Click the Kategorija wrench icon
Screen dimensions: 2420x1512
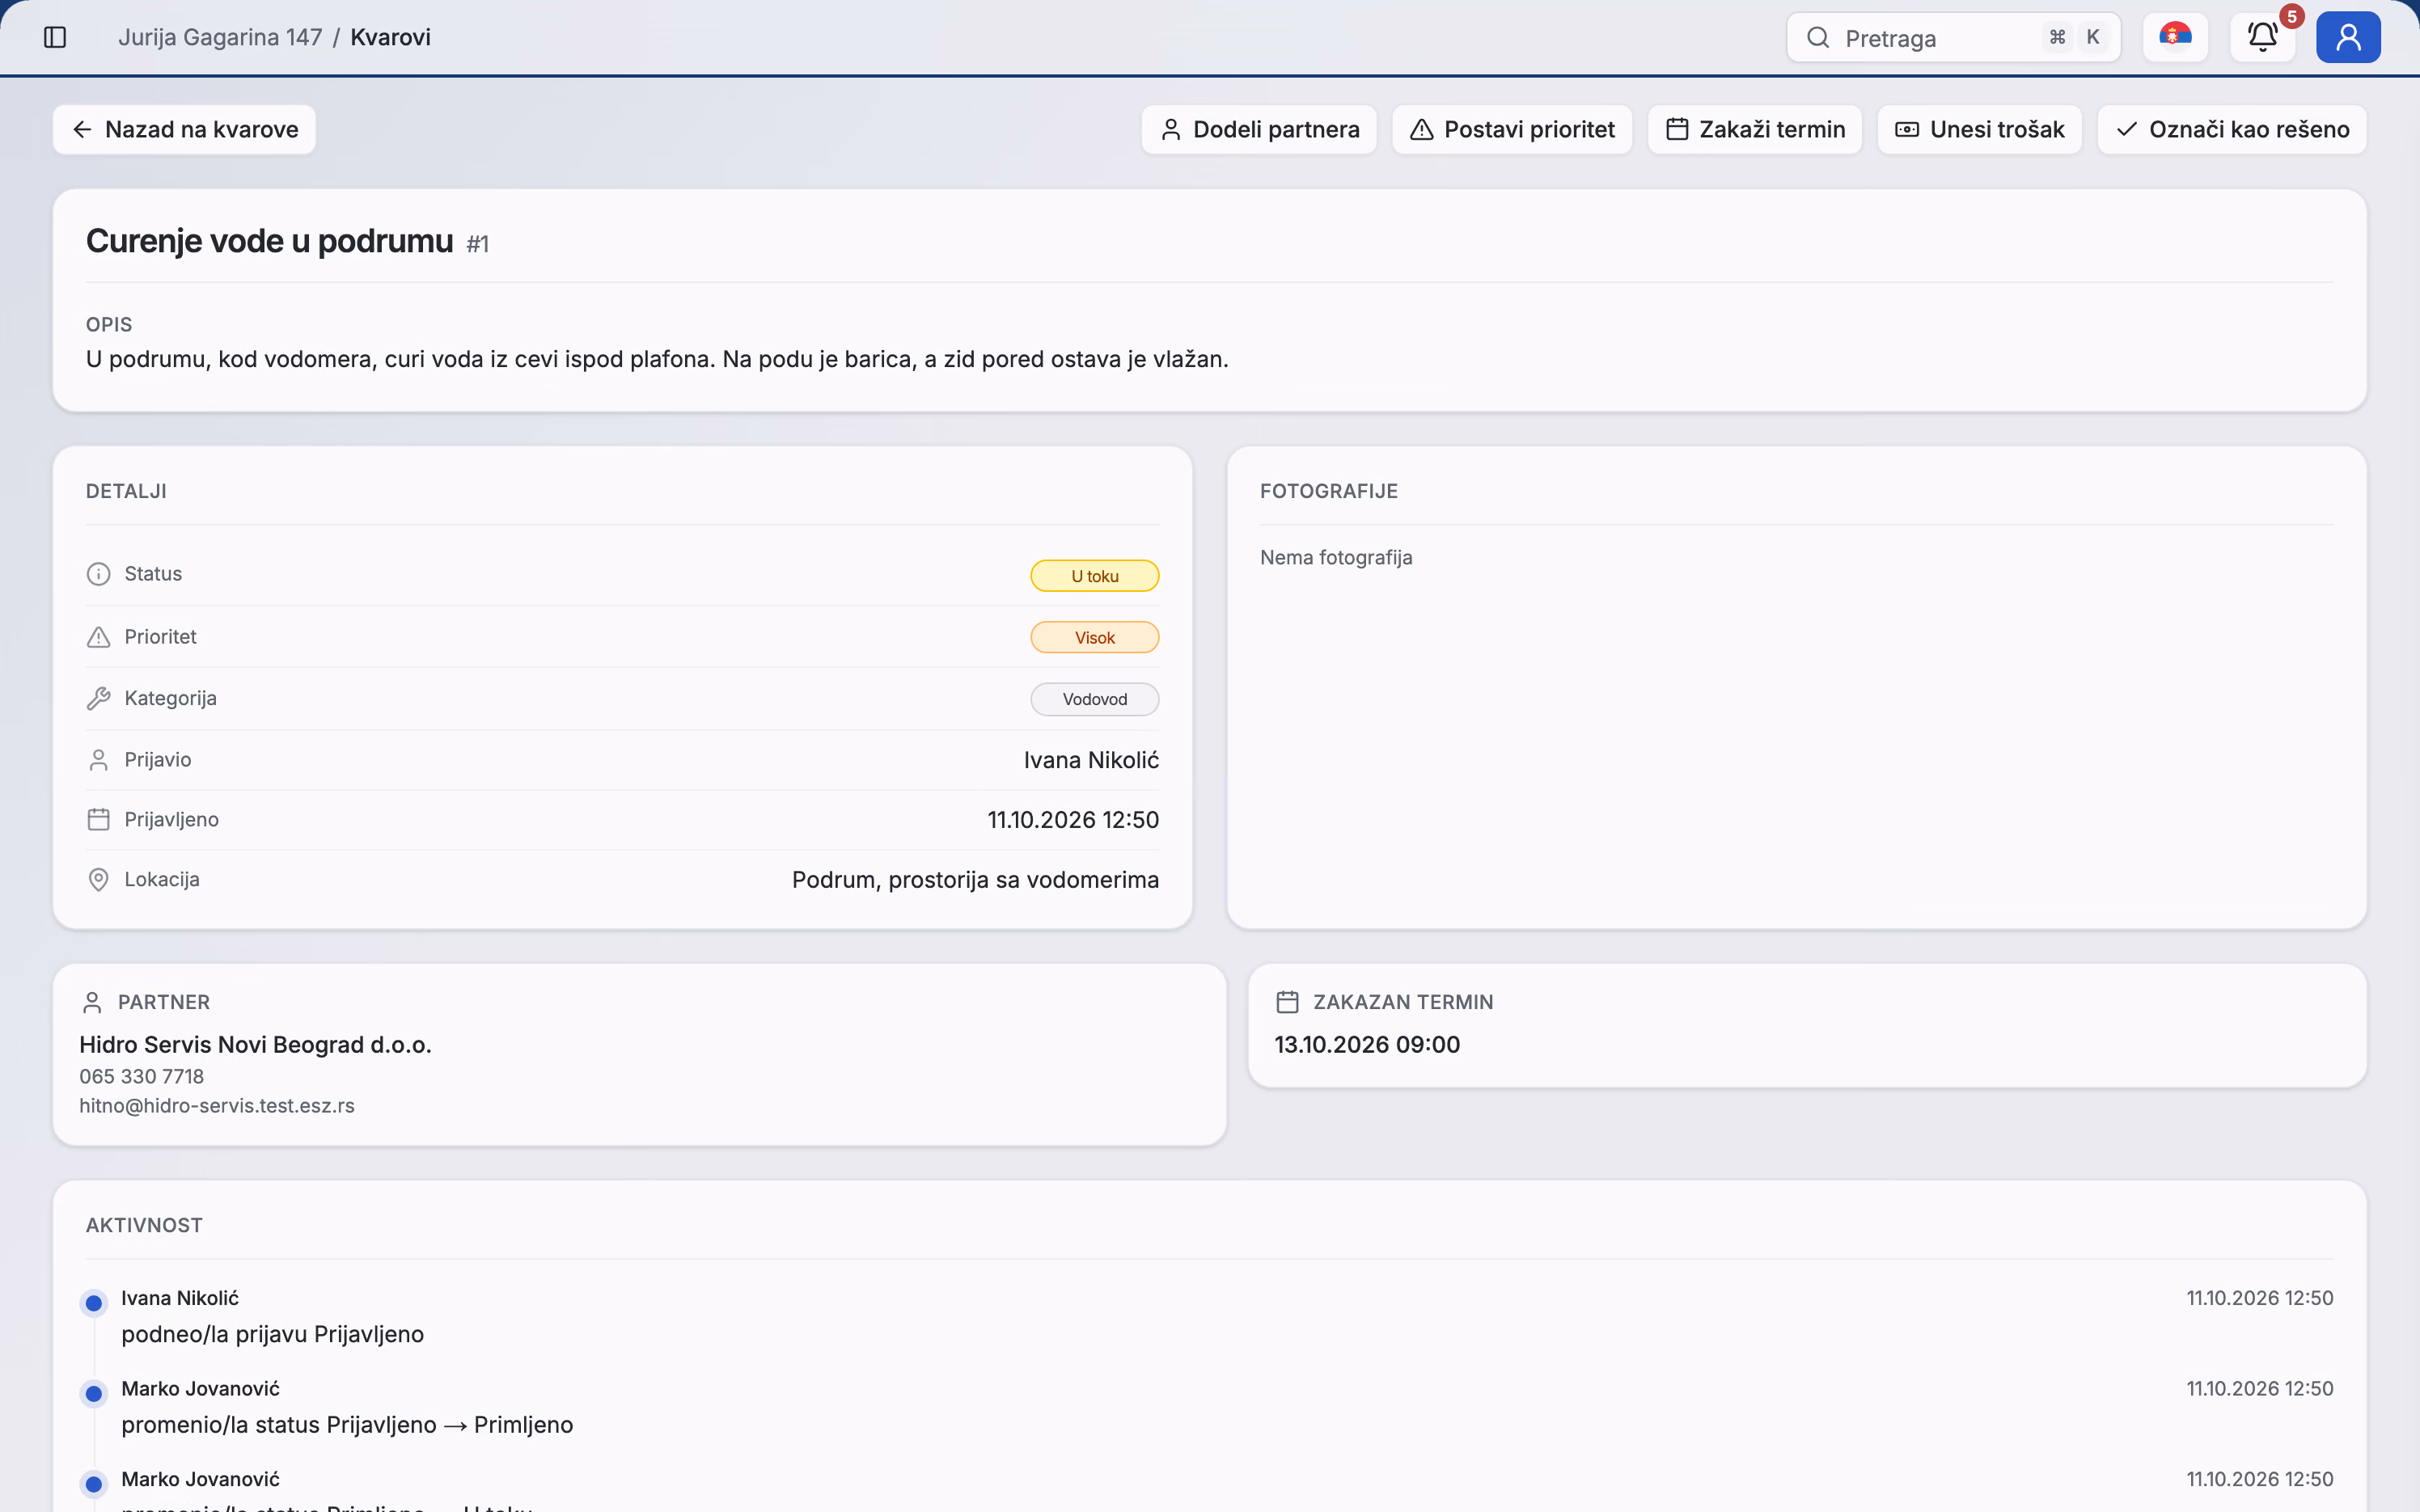(98, 698)
